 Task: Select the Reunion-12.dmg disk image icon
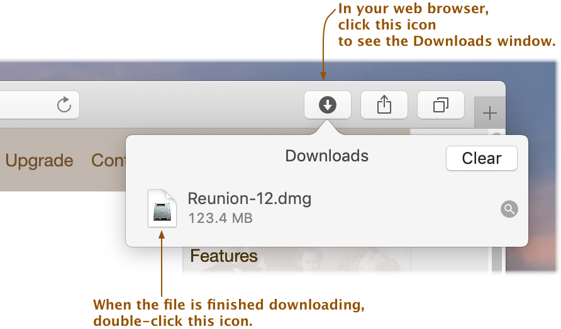tap(162, 208)
